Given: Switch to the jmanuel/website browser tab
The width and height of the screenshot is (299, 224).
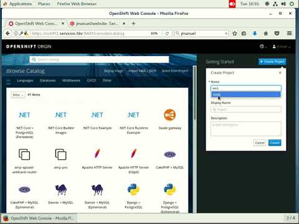Looking at the screenshot, I should tap(98, 24).
